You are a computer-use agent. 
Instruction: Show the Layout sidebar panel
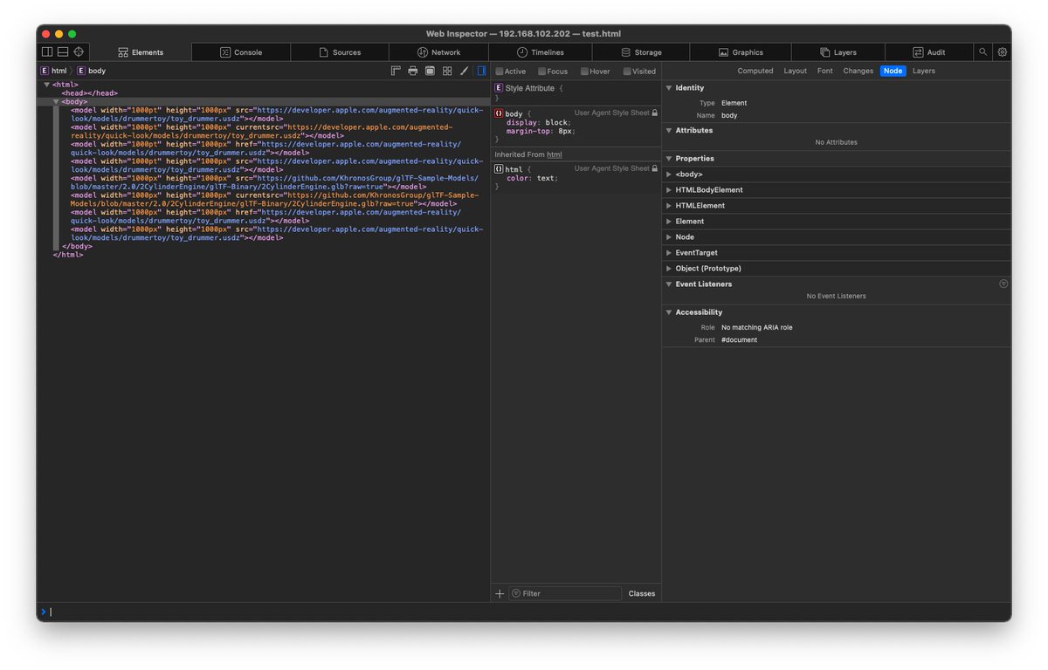tap(796, 71)
